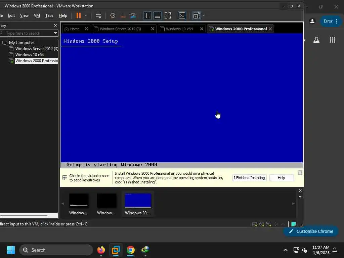
Task: Show hidden system tray icons
Action: click(x=286, y=250)
